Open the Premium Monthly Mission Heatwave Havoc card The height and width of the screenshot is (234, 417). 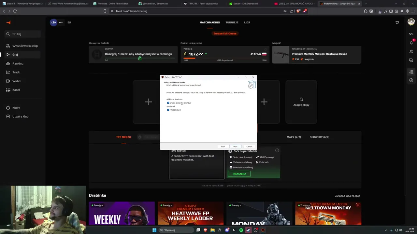pos(317,55)
